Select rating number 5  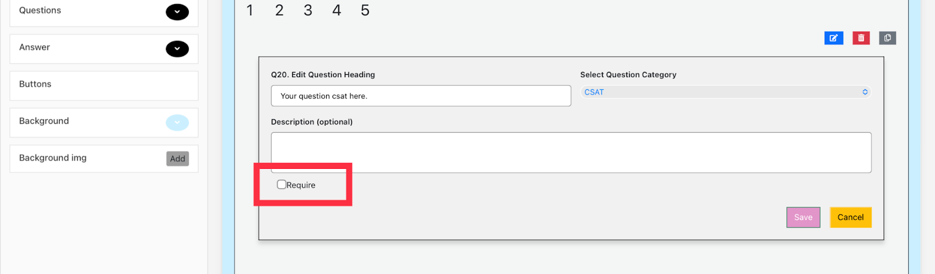click(365, 11)
